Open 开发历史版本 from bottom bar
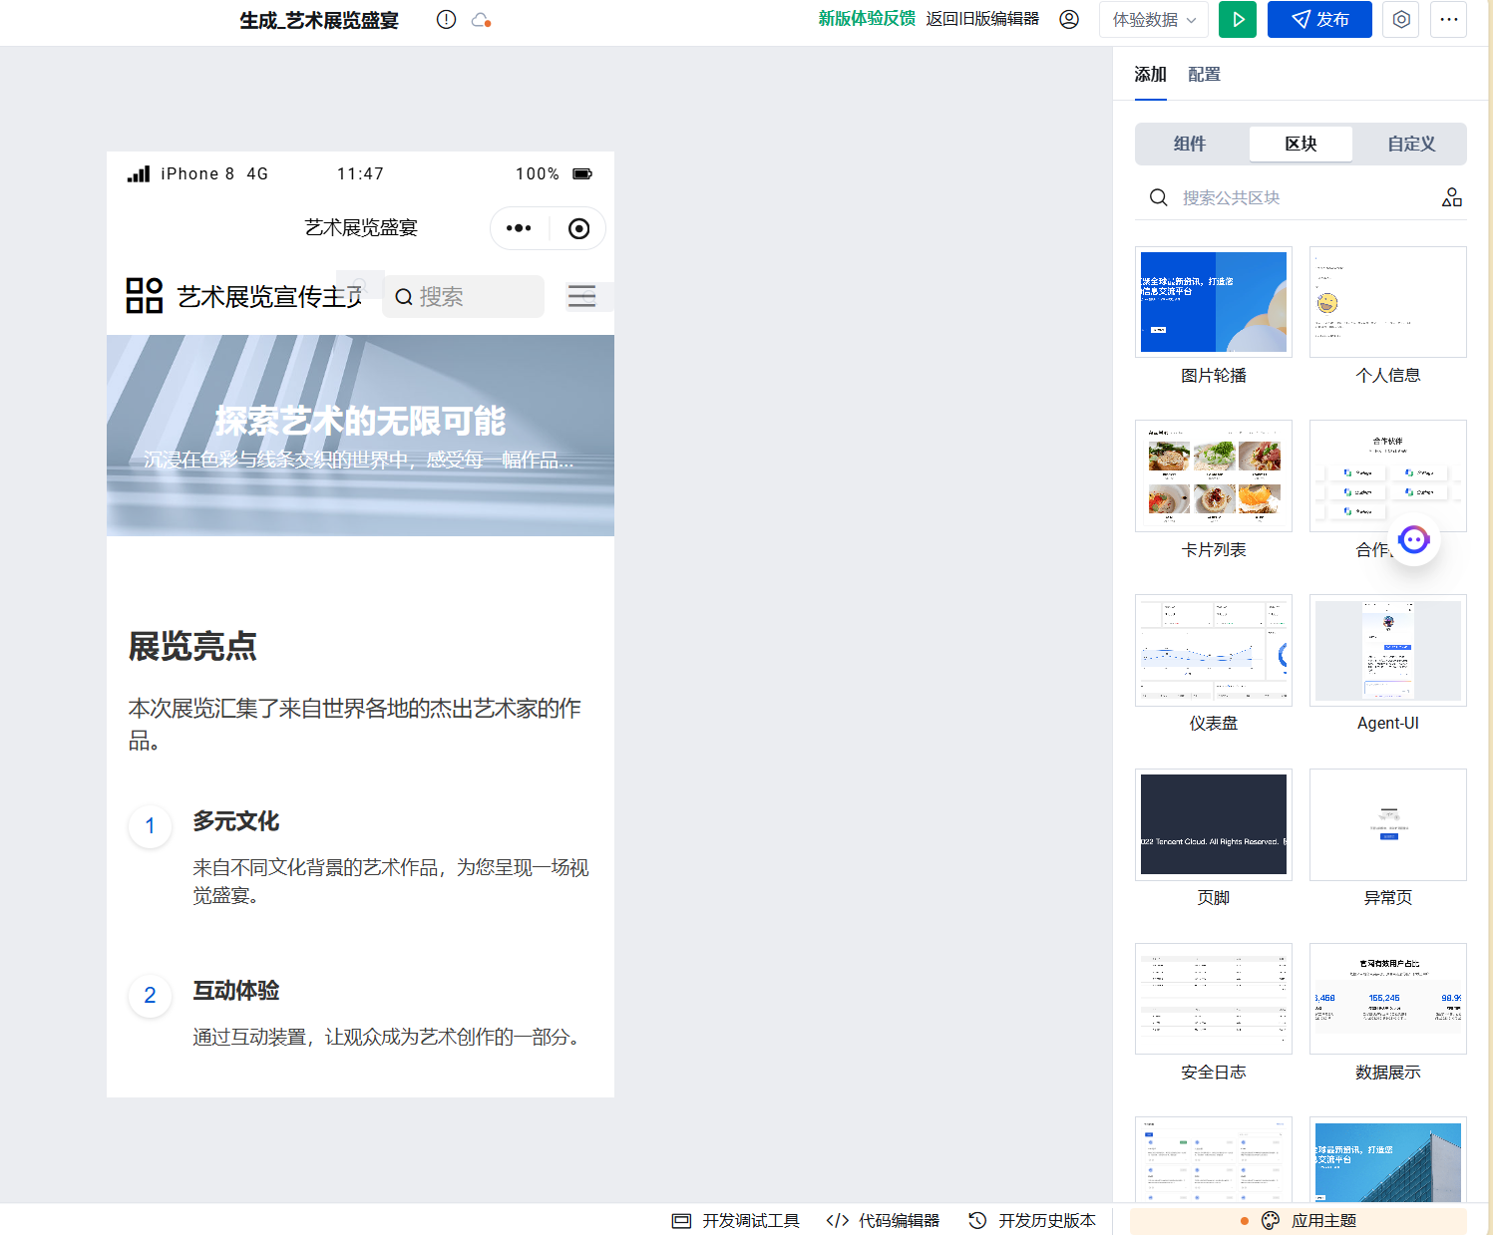Screen dimensions: 1493x1235 1032,1220
